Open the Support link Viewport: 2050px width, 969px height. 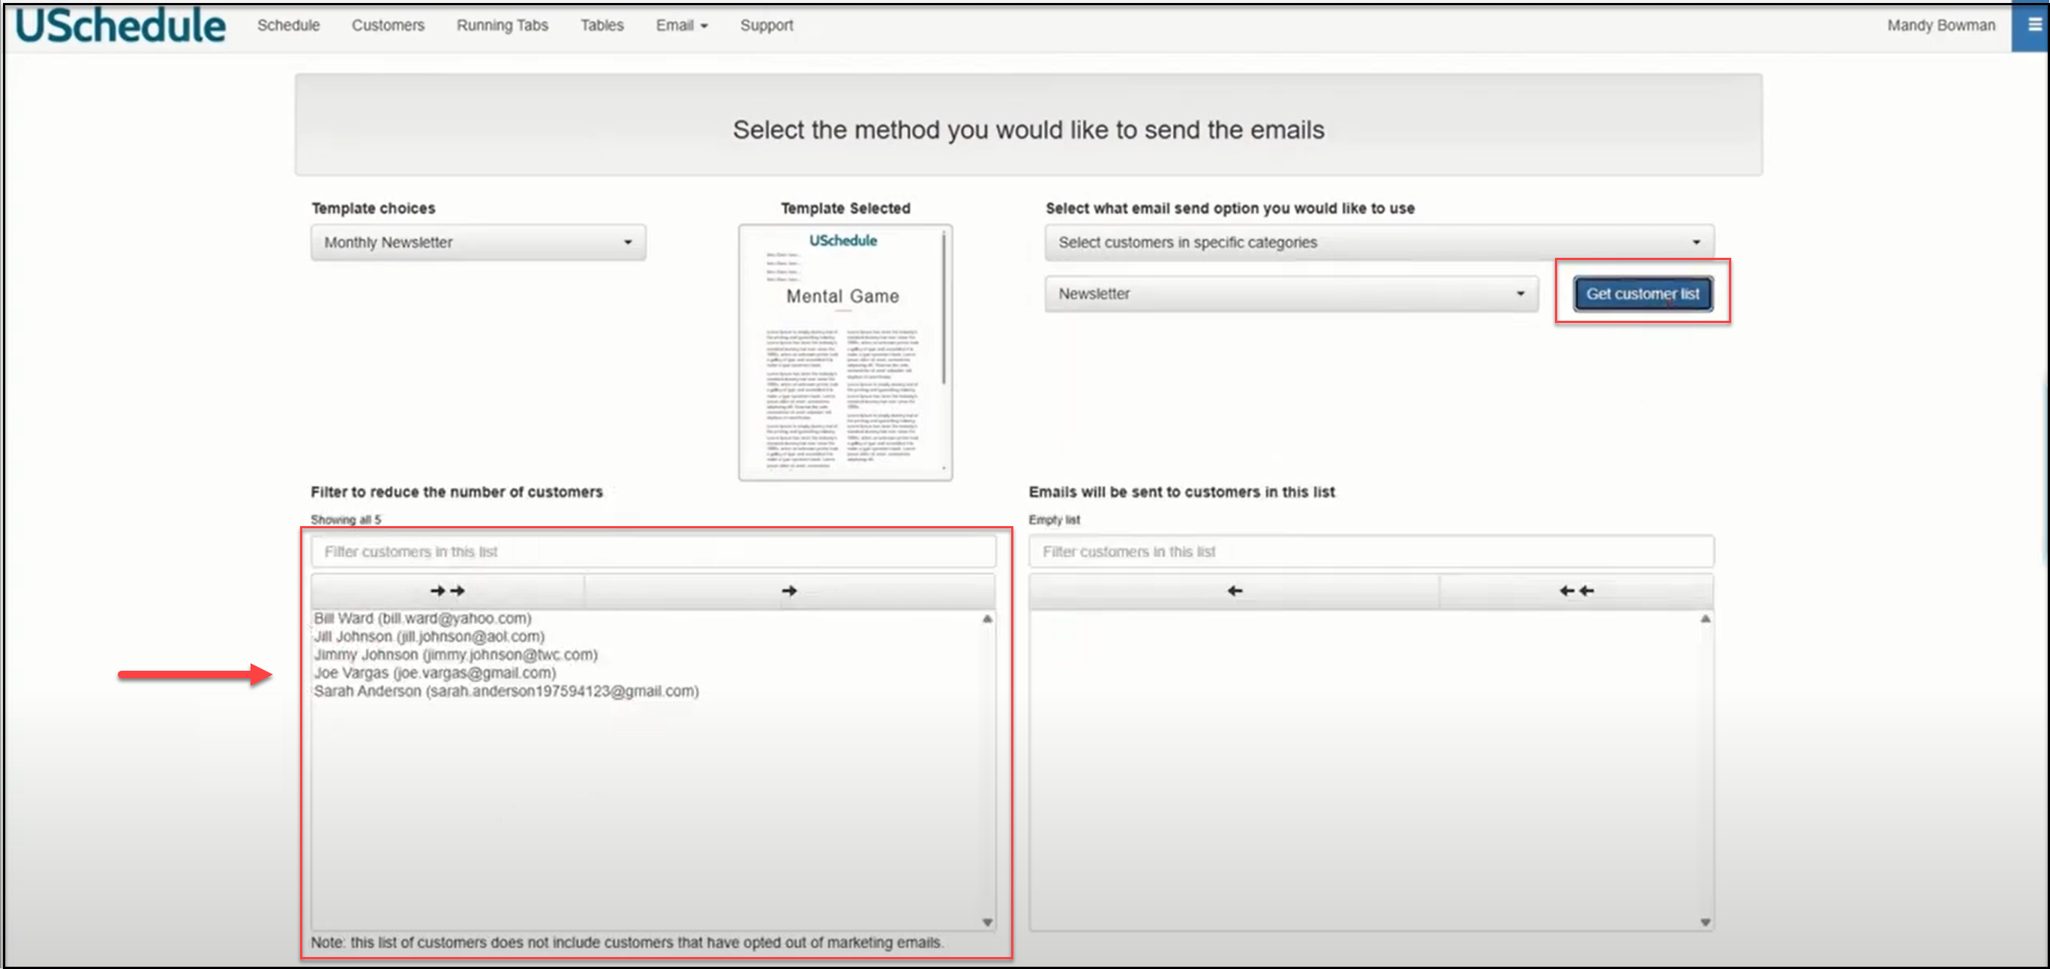[x=766, y=25]
